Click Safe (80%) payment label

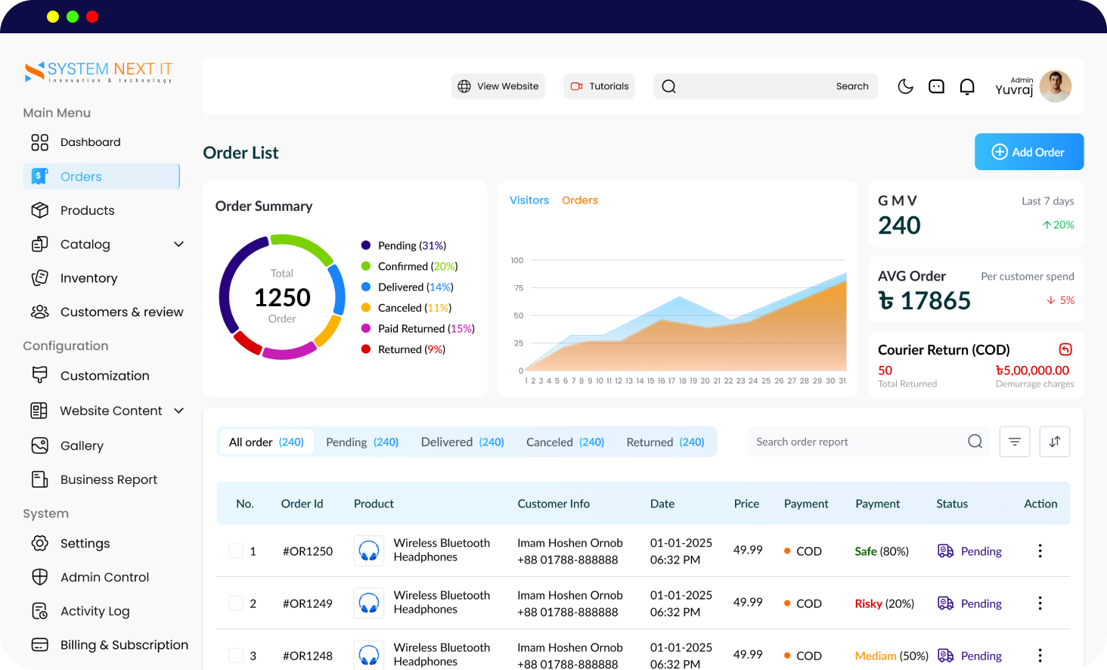tap(882, 551)
